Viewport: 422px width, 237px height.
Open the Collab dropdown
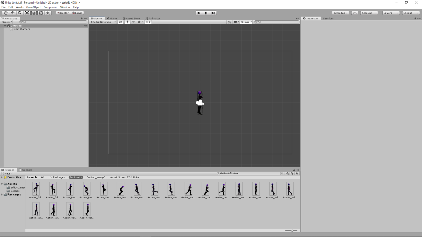point(340,13)
